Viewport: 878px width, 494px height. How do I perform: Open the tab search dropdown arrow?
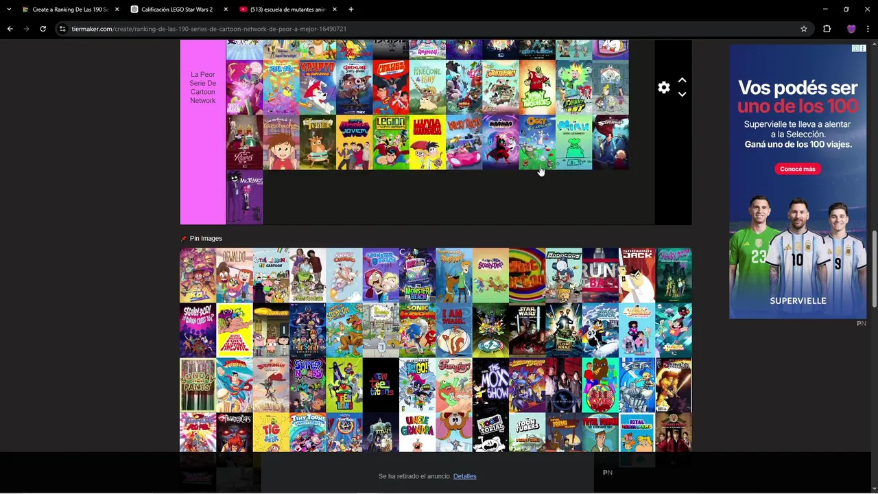[8, 10]
